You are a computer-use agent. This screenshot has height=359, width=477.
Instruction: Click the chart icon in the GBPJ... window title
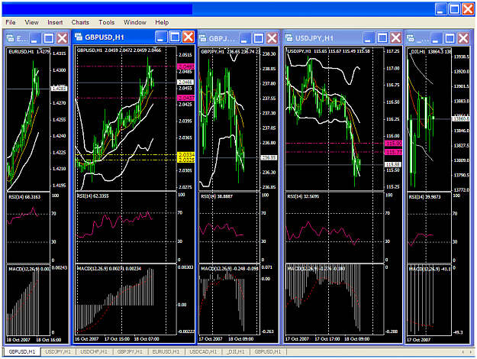202,38
